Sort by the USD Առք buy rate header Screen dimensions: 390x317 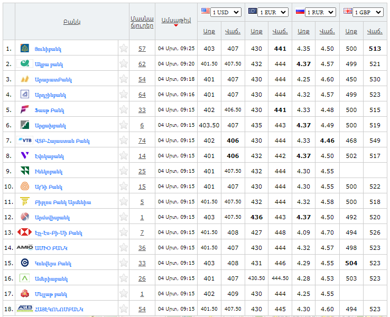209,31
